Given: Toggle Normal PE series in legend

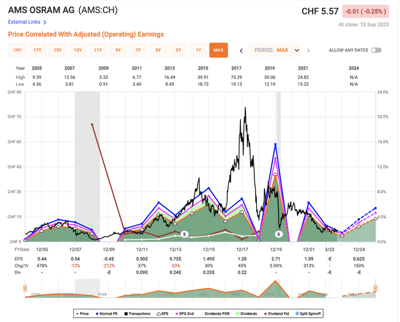Looking at the screenshot, I should 107,314.
